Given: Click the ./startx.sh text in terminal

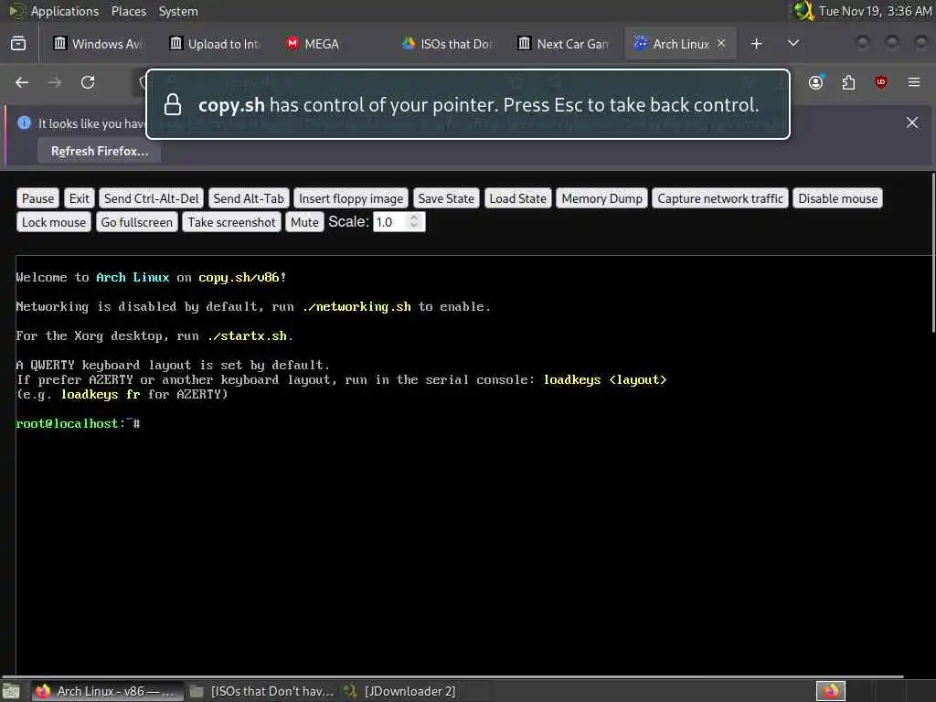Looking at the screenshot, I should coord(247,335).
